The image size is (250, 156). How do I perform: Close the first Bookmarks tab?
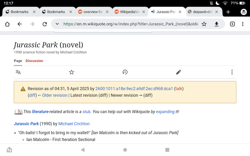point(34,12)
